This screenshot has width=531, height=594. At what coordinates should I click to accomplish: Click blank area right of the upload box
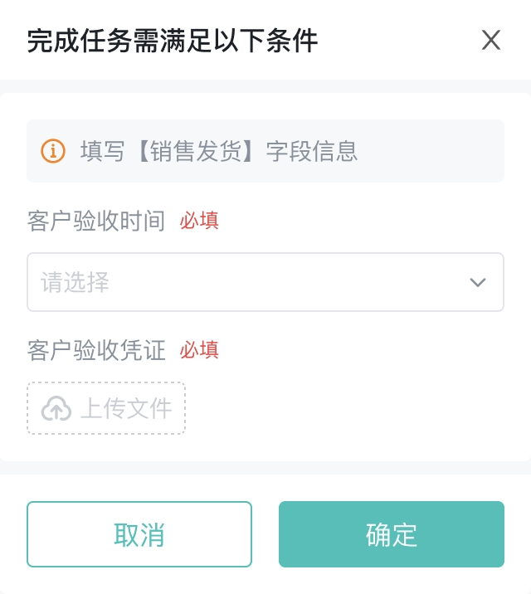tap(348, 408)
